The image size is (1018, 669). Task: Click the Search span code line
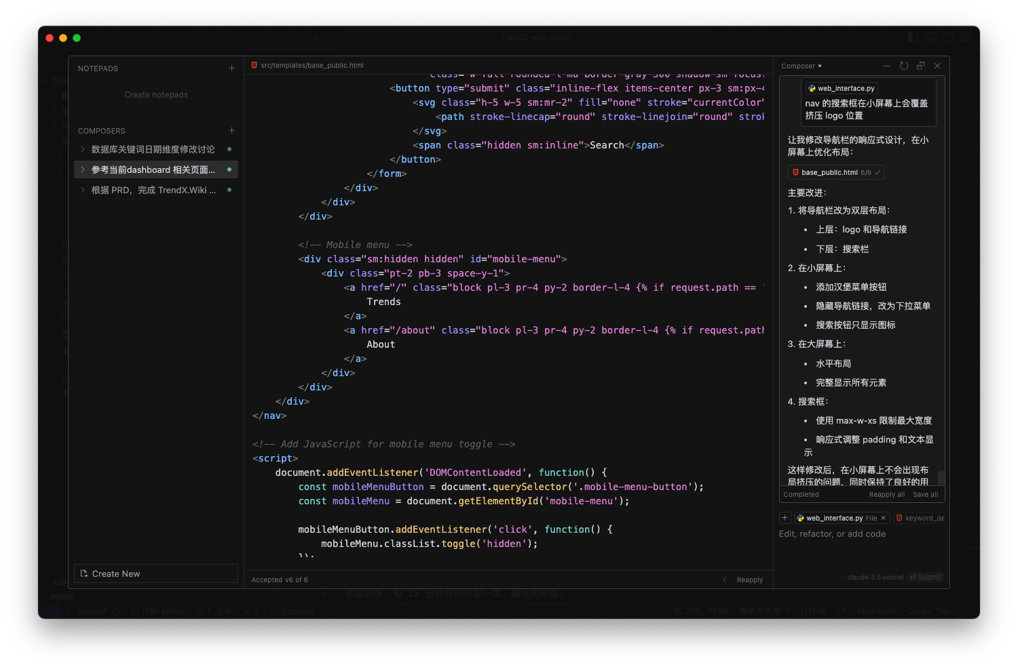[538, 145]
